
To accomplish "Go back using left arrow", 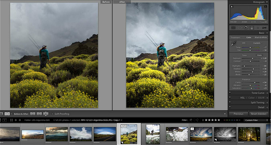I will [16, 120].
